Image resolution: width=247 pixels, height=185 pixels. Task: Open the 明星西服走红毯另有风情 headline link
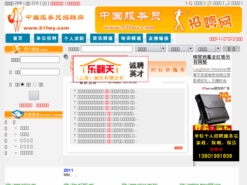(x=212, y=59)
